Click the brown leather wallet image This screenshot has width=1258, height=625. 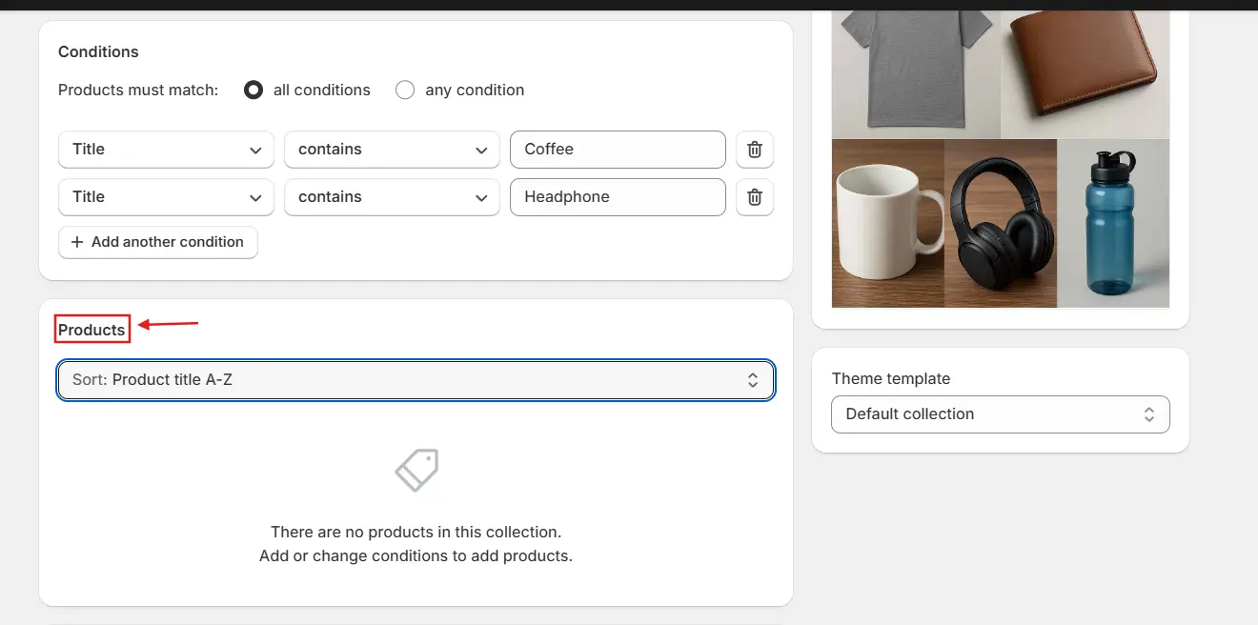(1086, 71)
